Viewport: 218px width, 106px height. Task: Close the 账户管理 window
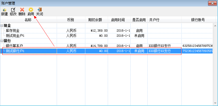coord(212,3)
